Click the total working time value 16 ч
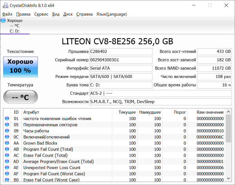This screenshot has height=185, width=235. pyautogui.click(x=214, y=85)
